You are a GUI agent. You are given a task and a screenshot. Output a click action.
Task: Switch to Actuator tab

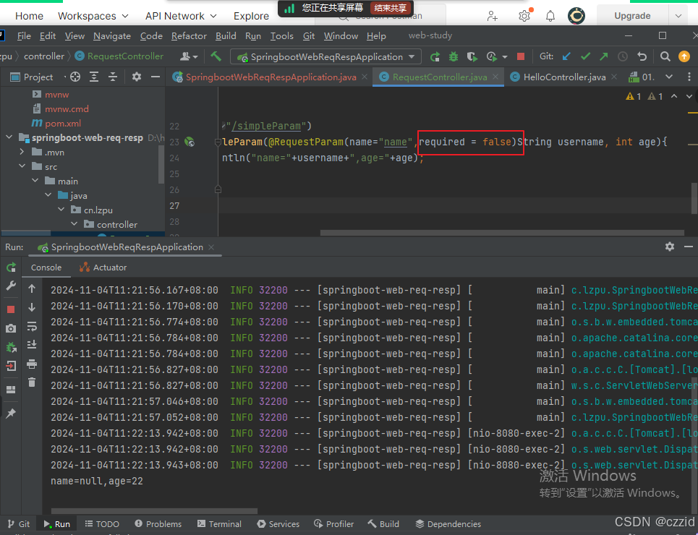point(103,267)
